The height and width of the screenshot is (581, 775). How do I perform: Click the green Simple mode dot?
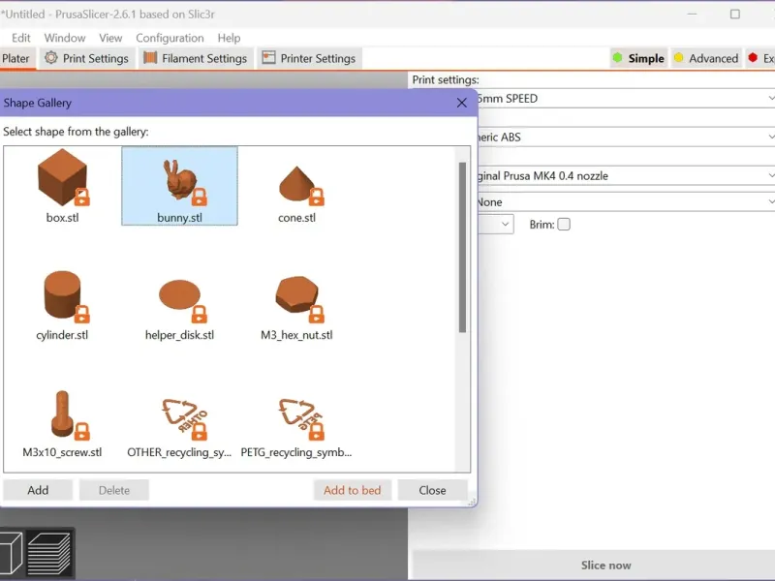tap(617, 58)
